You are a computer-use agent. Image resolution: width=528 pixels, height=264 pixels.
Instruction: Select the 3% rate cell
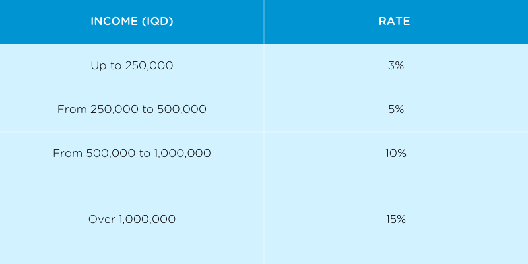(x=395, y=66)
